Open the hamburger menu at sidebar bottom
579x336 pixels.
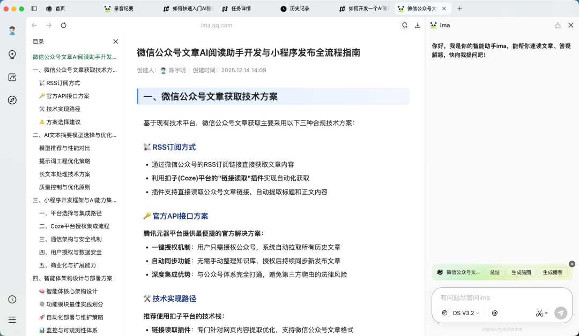coord(12,320)
